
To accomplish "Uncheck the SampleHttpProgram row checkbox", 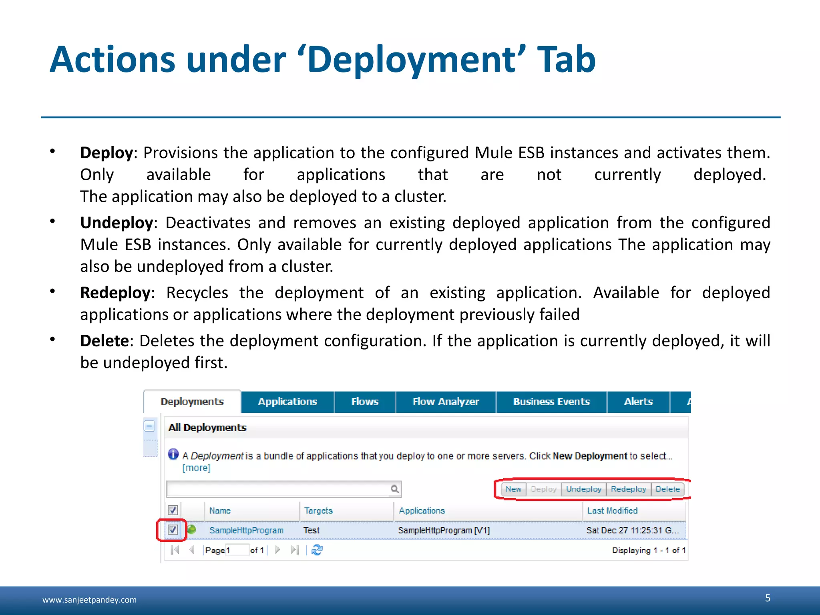I will (173, 530).
